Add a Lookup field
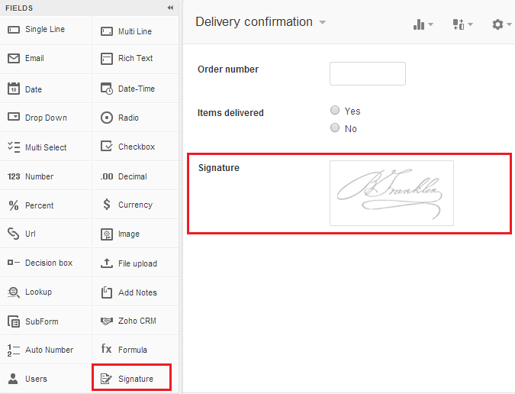 [x=38, y=292]
